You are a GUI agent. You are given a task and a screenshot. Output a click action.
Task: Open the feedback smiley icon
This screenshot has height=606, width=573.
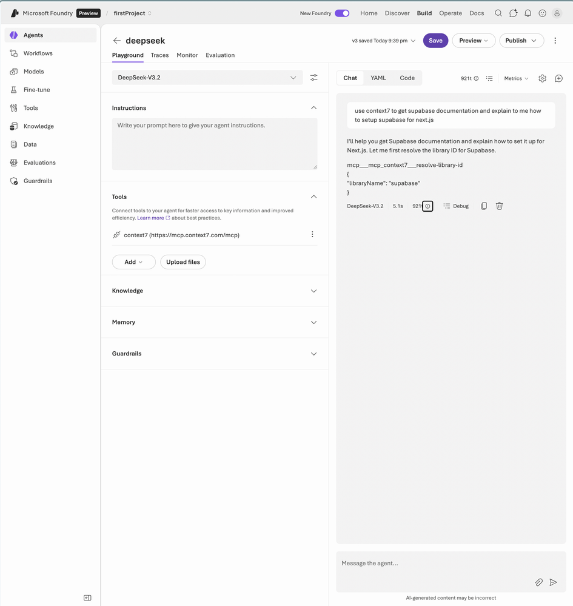click(543, 13)
